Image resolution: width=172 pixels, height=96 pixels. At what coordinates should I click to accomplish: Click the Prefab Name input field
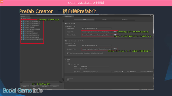point(97,29)
